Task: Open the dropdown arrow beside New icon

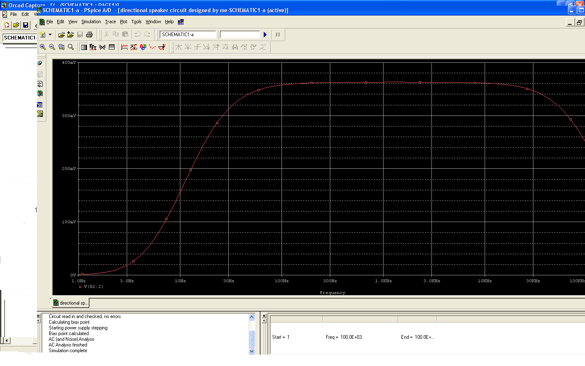Action: [50, 35]
